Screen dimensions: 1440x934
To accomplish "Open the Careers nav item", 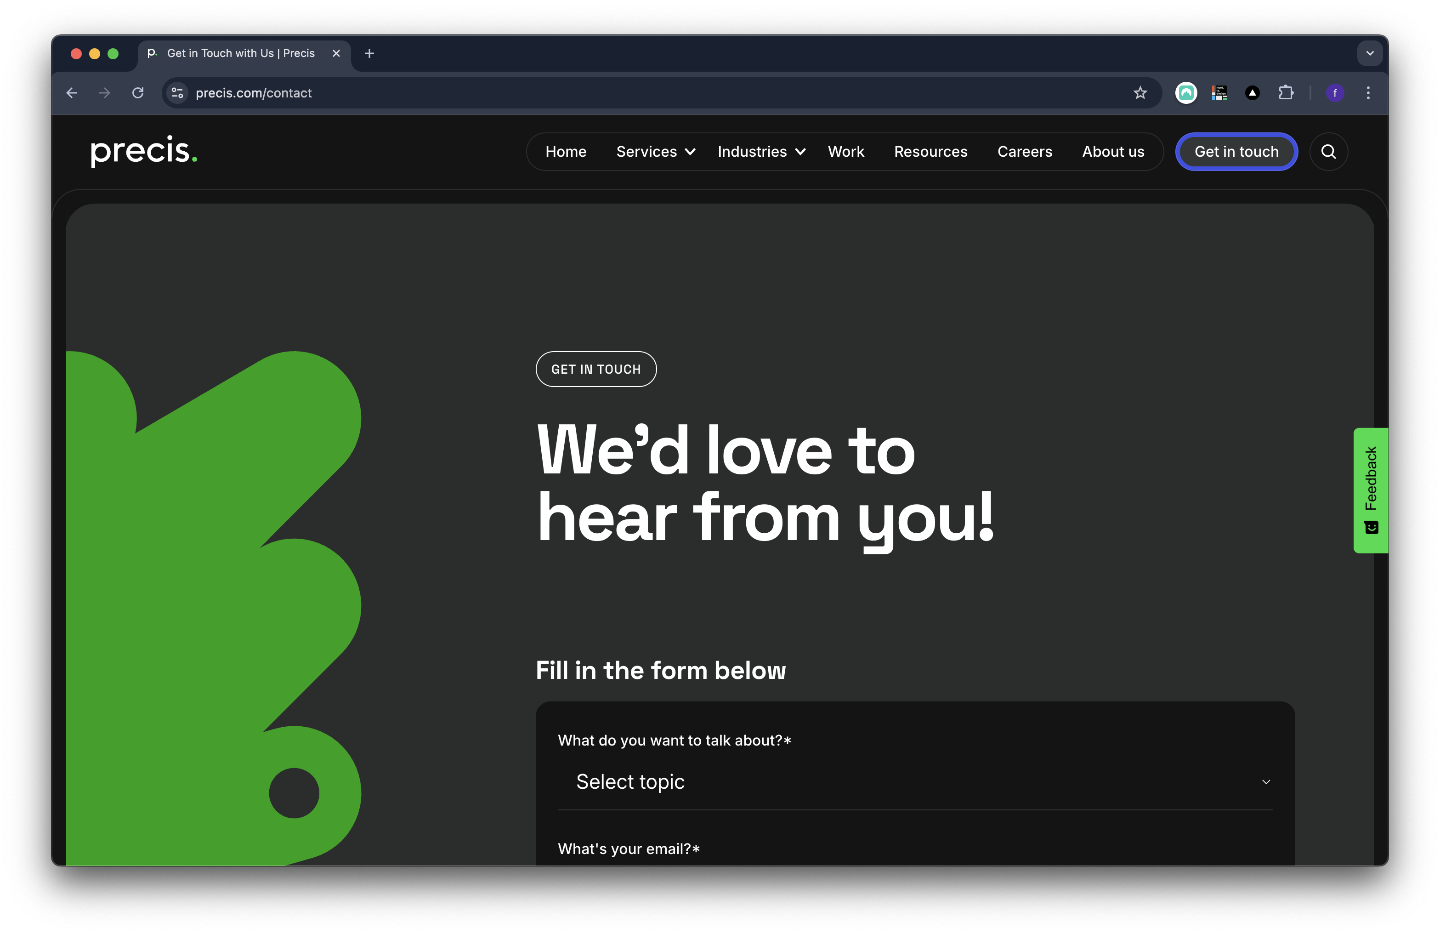I will [1024, 152].
